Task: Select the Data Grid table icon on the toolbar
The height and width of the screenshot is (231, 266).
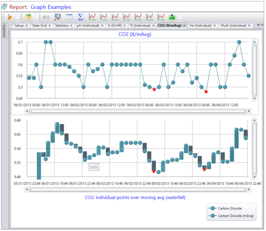Action: 69,17
